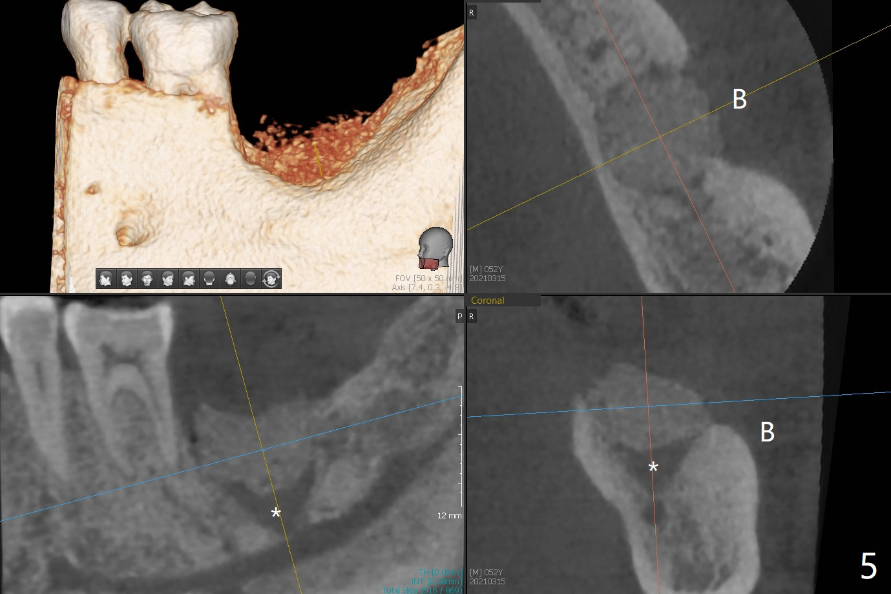Click the rotating head auto-spin icon

[271, 279]
